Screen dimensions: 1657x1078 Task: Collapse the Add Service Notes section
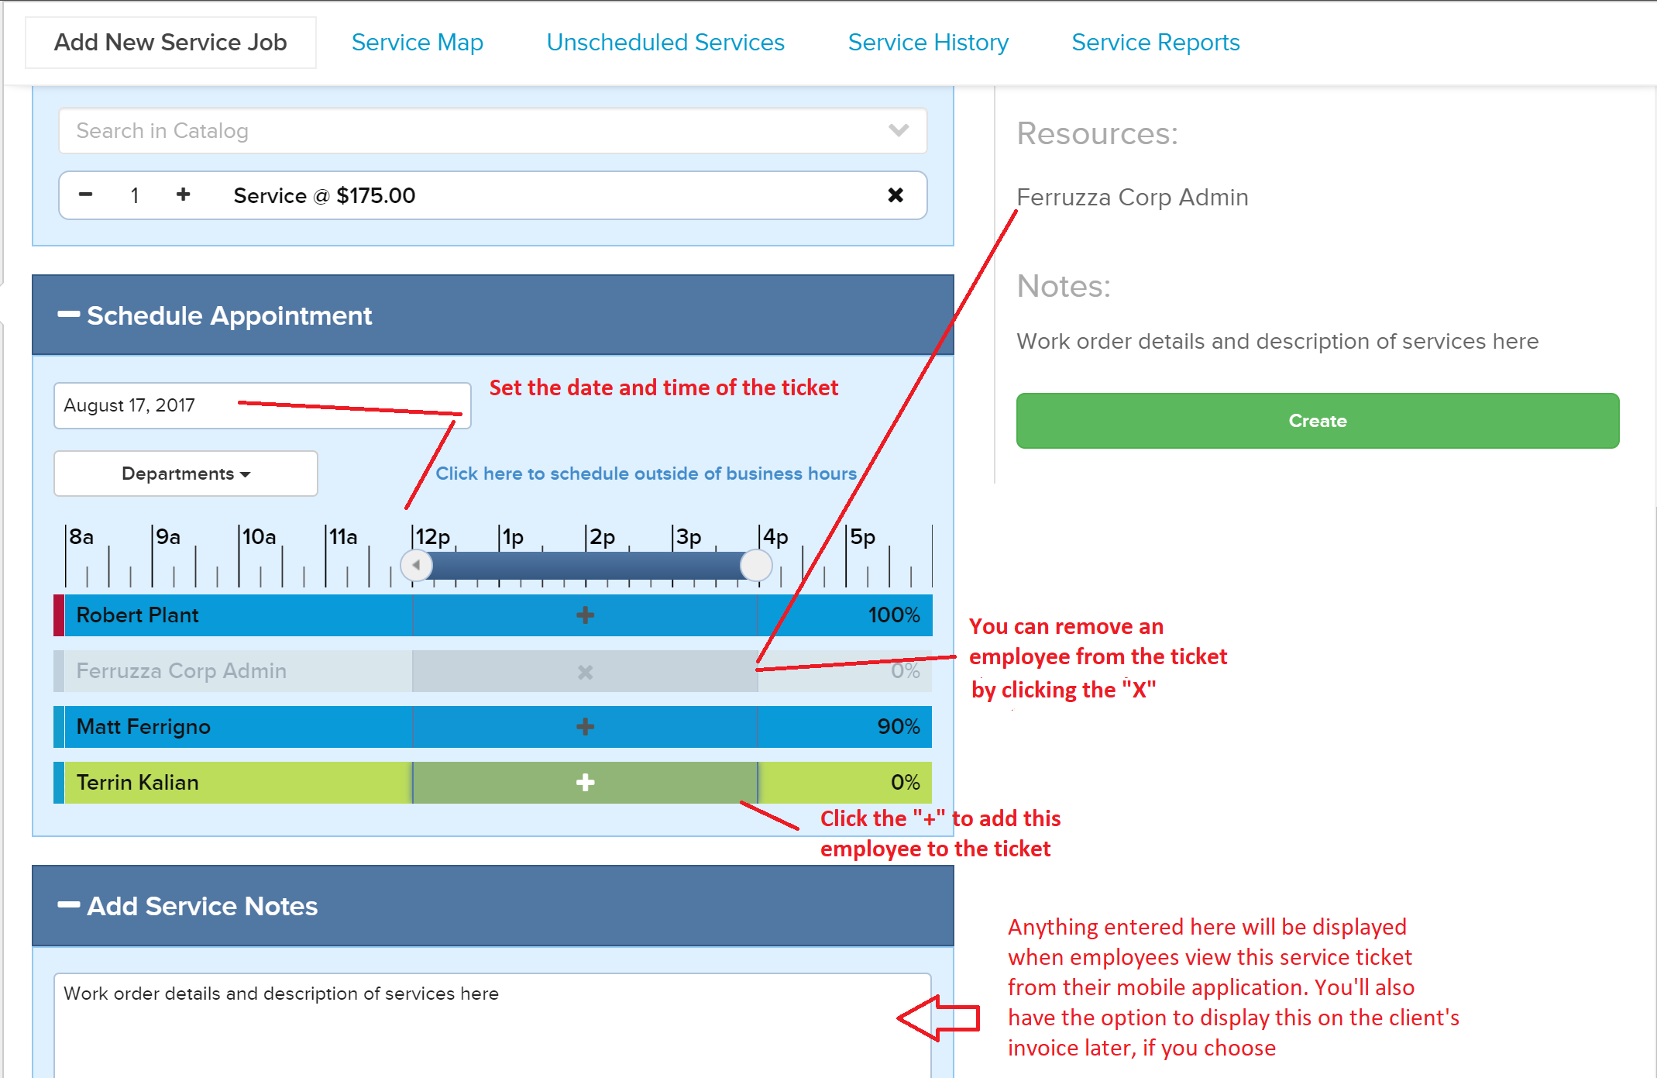69,905
